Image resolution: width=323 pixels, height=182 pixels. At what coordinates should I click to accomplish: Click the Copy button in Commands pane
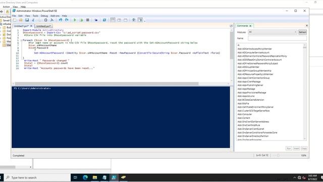click(x=304, y=148)
